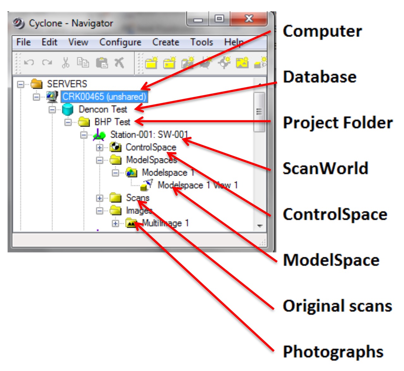Expand the Scans folder node
The width and height of the screenshot is (404, 371).
(x=100, y=198)
